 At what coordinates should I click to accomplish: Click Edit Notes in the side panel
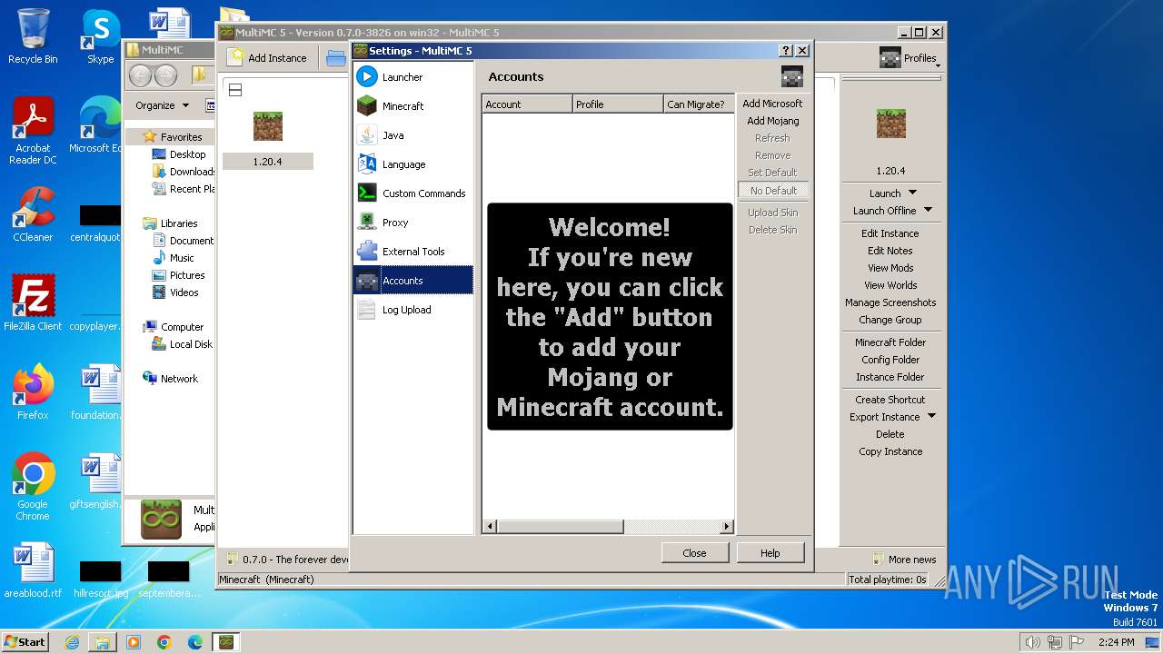[x=890, y=251]
